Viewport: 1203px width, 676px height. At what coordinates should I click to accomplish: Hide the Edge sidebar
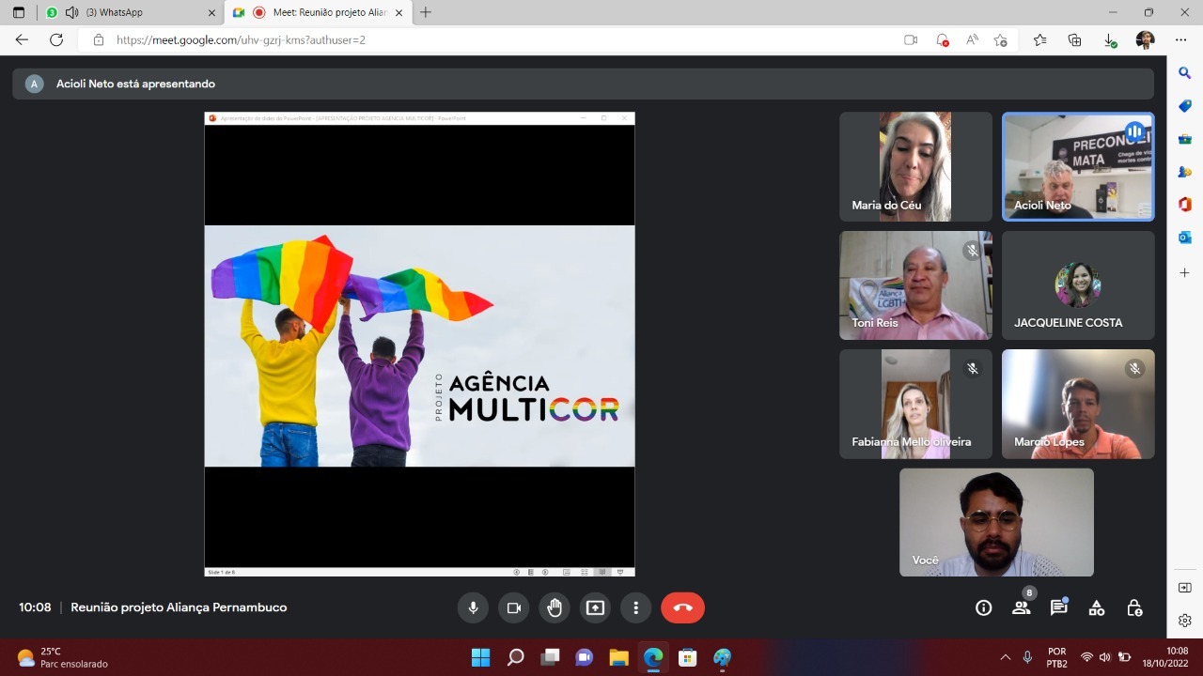1185,588
